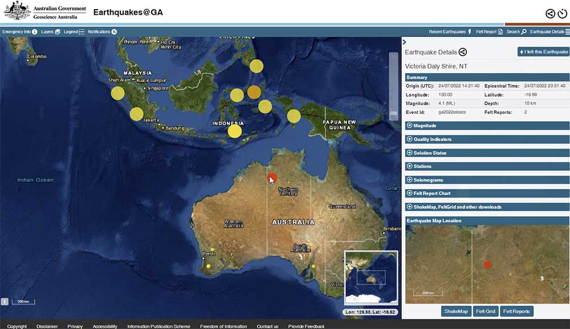Expand the Magnitude section
The image size is (570, 329).
(x=487, y=126)
